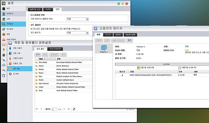Click gray 사용가능 available-space legend swatch
The height and width of the screenshot is (123, 209).
[180, 68]
